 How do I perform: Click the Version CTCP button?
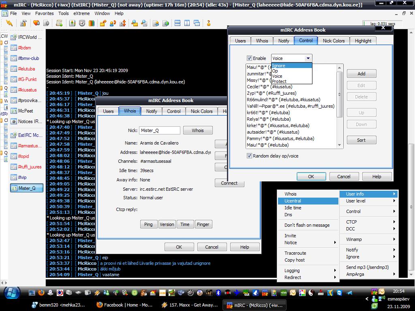pos(167,224)
